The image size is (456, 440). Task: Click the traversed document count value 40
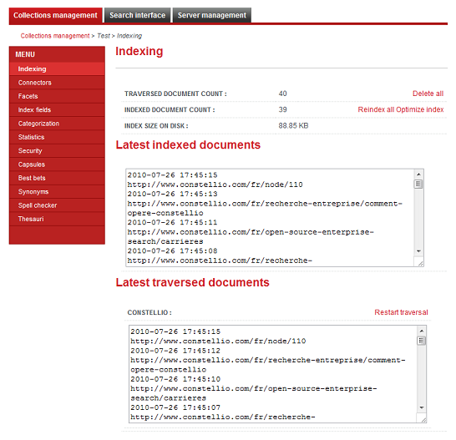(x=282, y=94)
